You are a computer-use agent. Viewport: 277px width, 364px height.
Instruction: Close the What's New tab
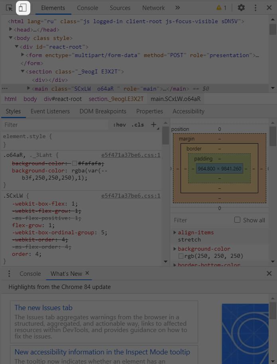[87, 273]
